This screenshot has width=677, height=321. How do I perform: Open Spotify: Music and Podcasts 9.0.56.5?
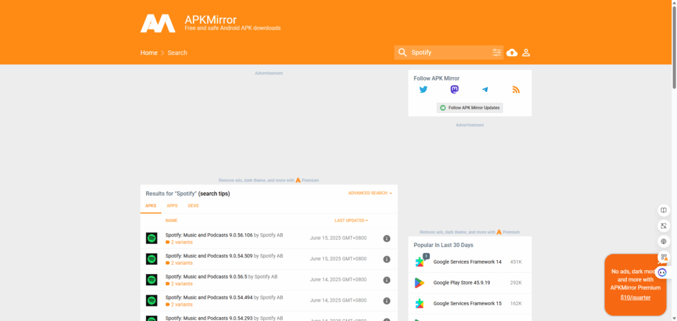(206, 277)
